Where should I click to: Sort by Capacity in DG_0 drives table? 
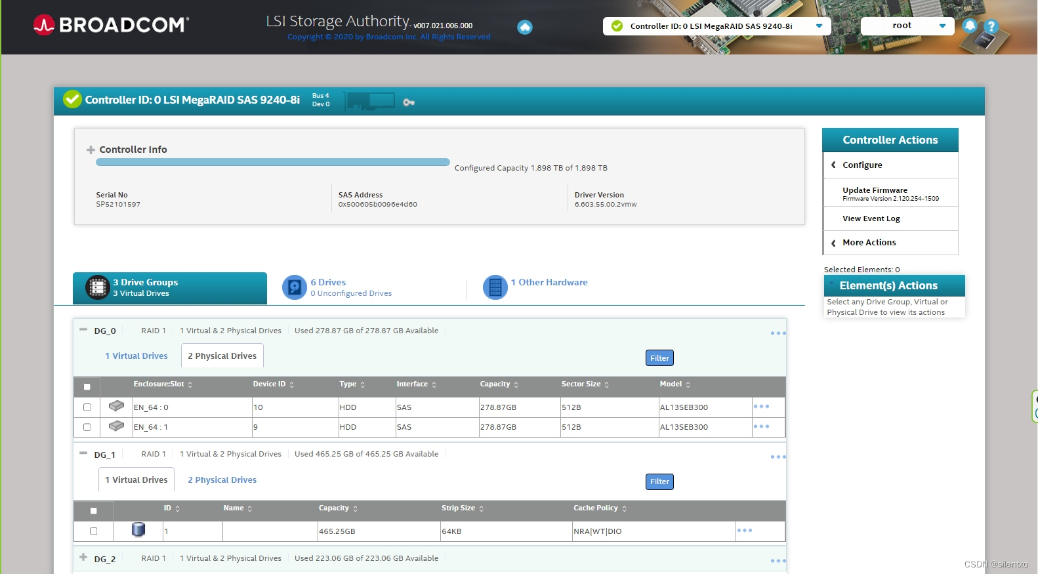point(516,384)
